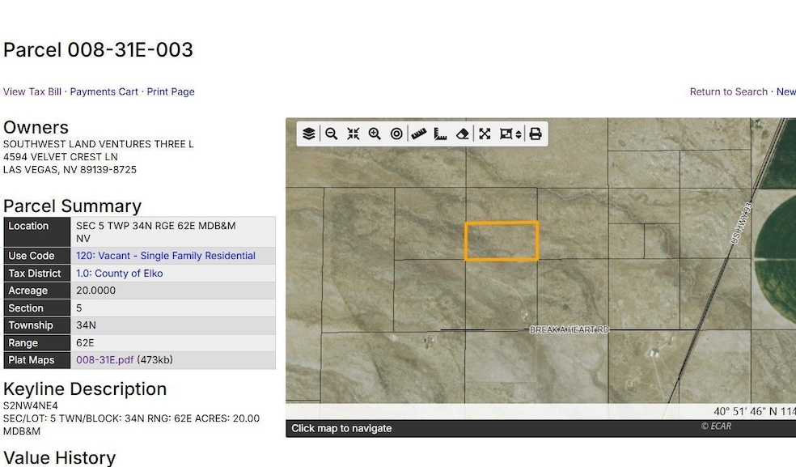Toggle fullscreen map view
The image size is (796, 467).
(x=485, y=134)
